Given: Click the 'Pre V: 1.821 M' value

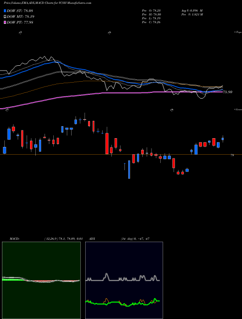Looking at the screenshot, I should 192,14.
